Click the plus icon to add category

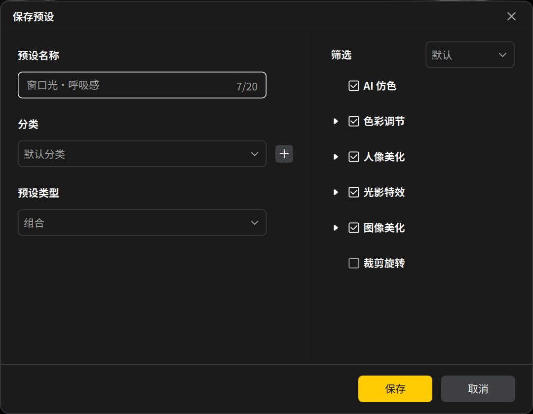tap(284, 154)
